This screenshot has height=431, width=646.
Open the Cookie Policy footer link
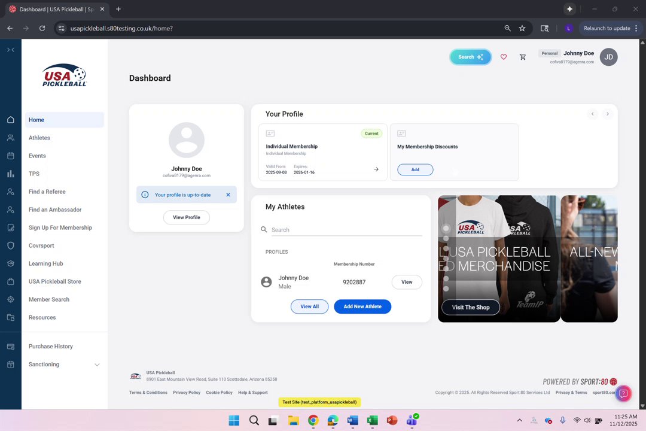(219, 392)
